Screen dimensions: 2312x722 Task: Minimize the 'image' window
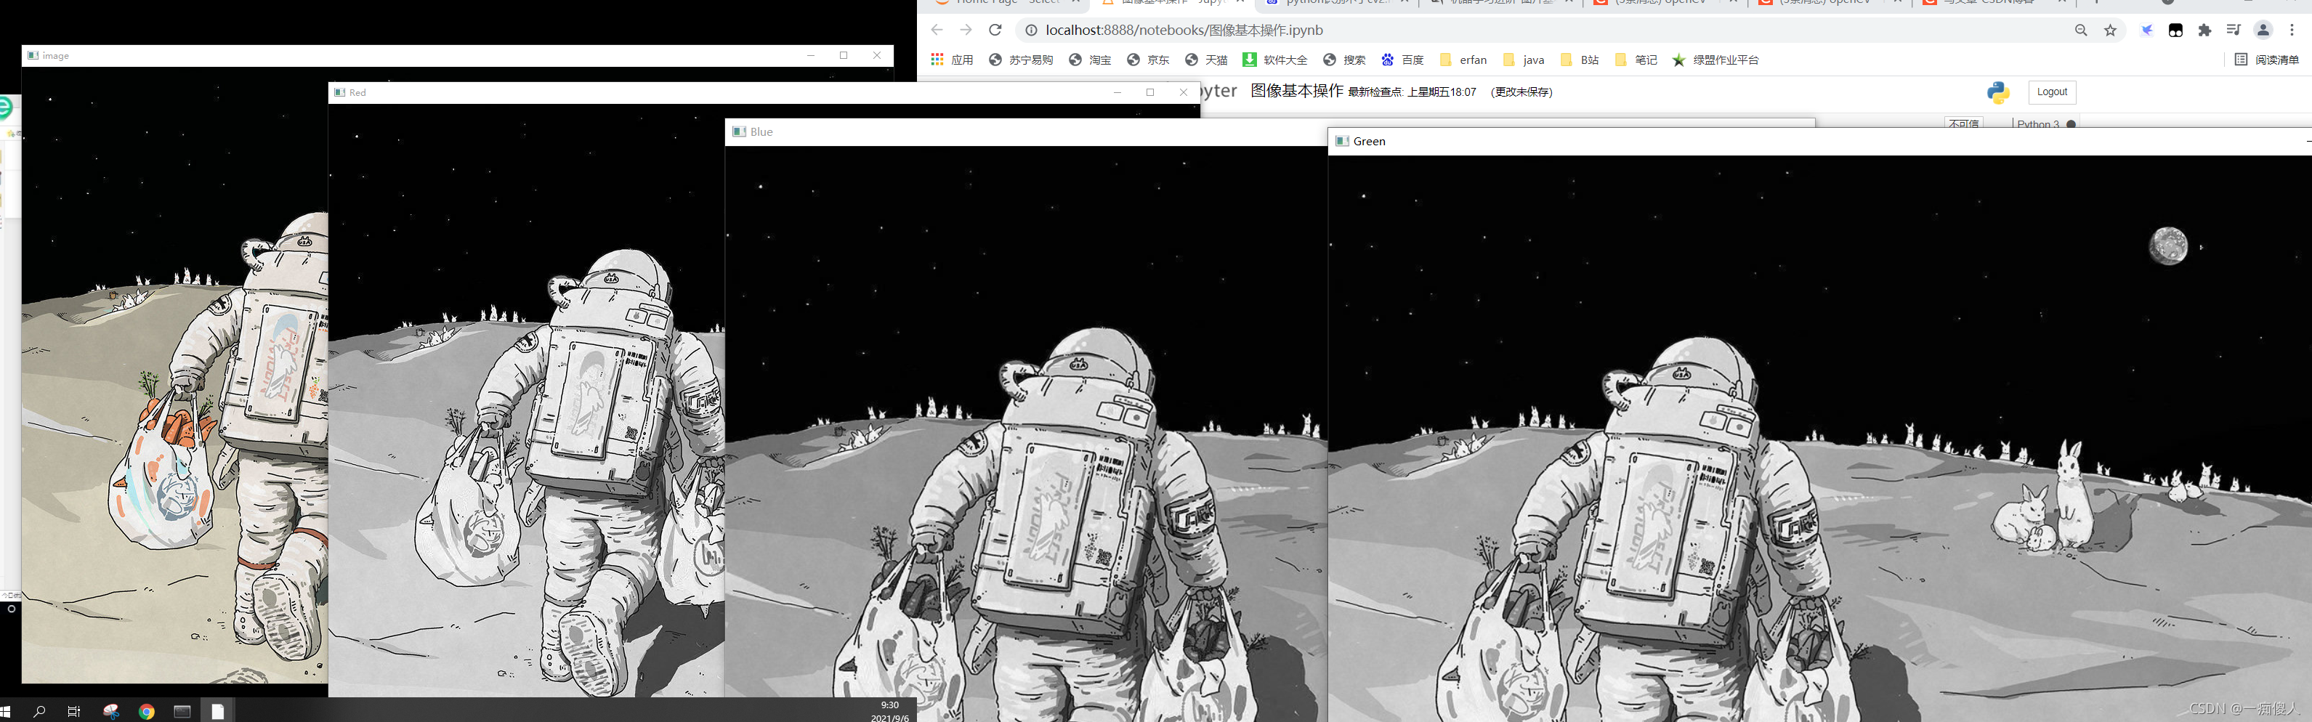(x=810, y=56)
